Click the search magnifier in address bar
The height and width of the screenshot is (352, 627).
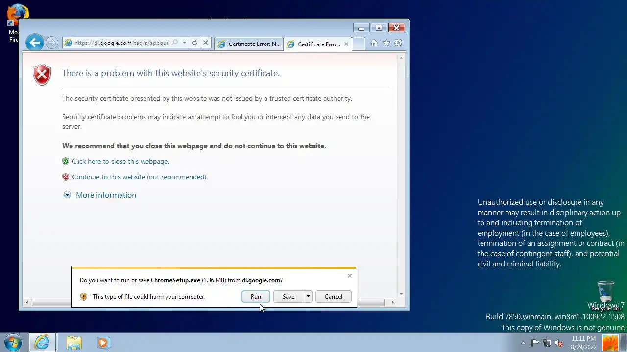click(x=174, y=43)
